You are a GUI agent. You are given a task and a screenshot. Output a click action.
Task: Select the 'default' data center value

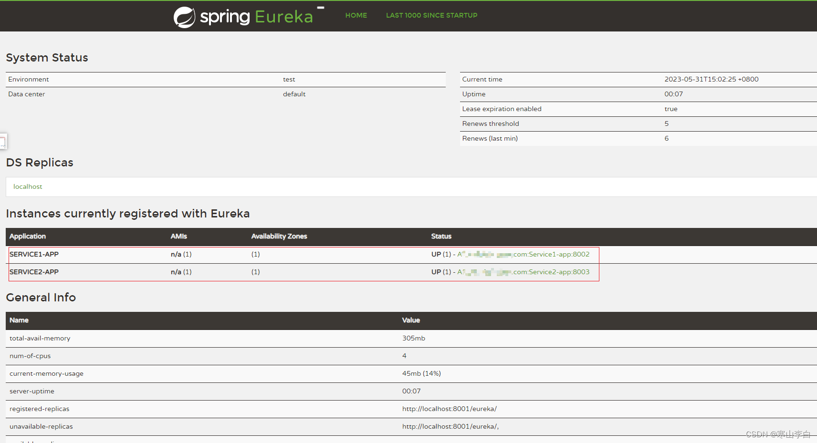pyautogui.click(x=294, y=94)
